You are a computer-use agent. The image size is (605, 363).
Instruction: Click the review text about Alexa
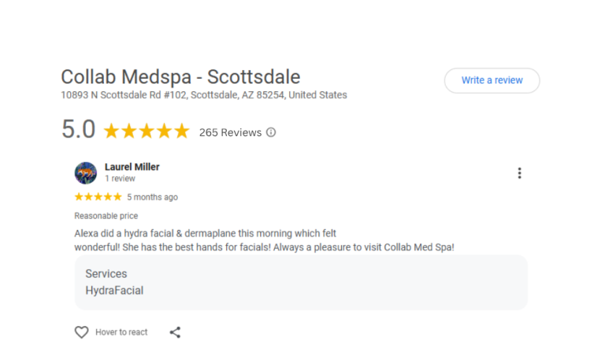264,240
